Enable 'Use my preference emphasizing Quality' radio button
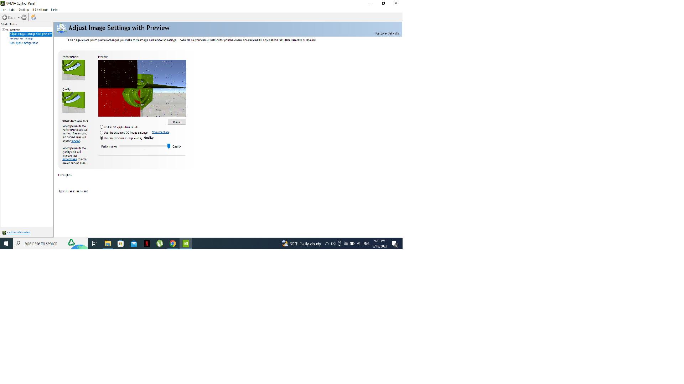684x384 pixels. click(x=102, y=137)
